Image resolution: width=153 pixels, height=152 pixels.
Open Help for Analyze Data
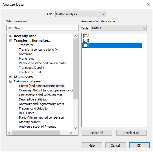click(92, 145)
